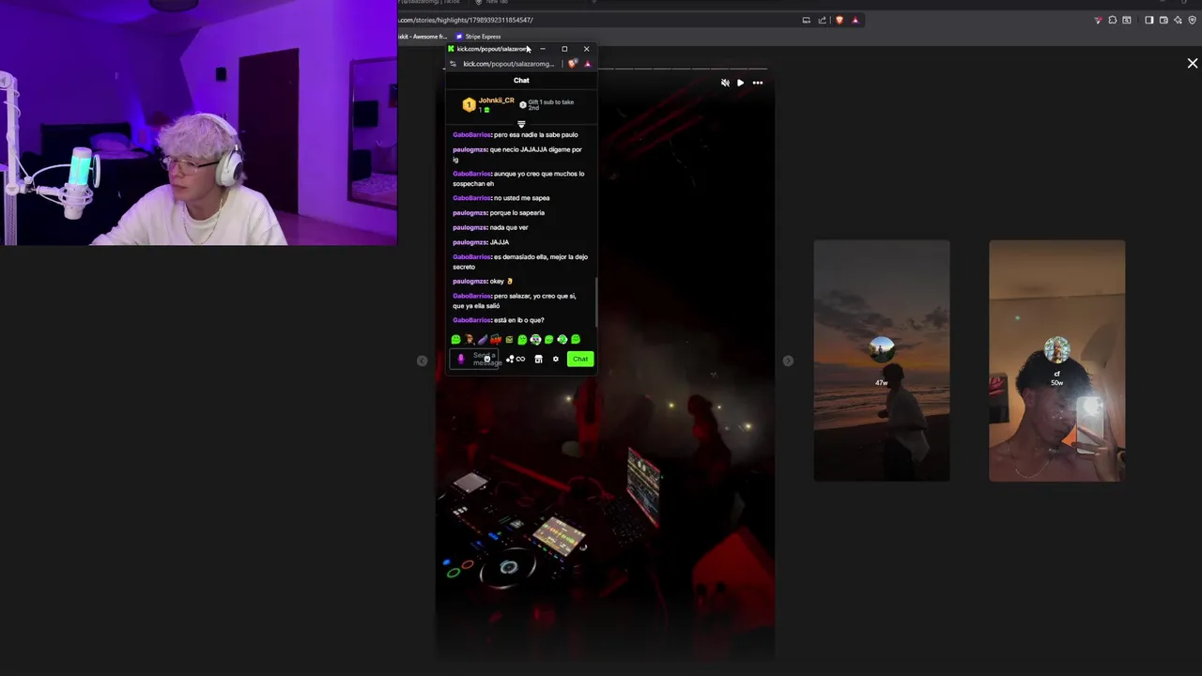The image size is (1202, 676).
Task: Expand the gift leaderboard chevron in chat
Action: pos(521,124)
